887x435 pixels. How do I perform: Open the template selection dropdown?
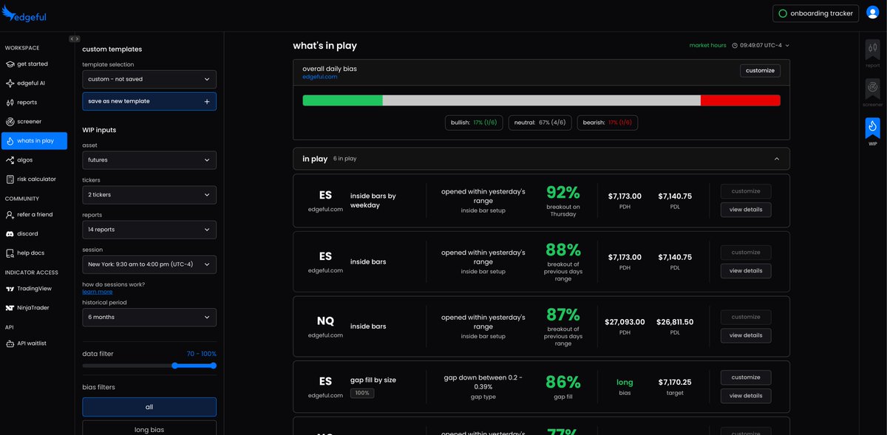(x=149, y=79)
